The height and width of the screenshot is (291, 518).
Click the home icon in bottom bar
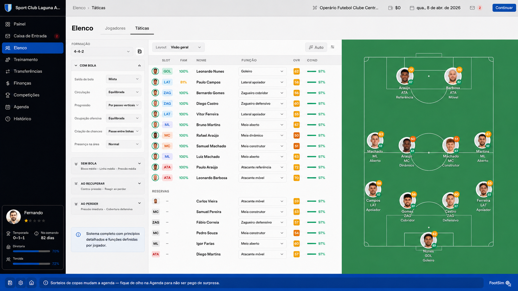[x=32, y=283]
